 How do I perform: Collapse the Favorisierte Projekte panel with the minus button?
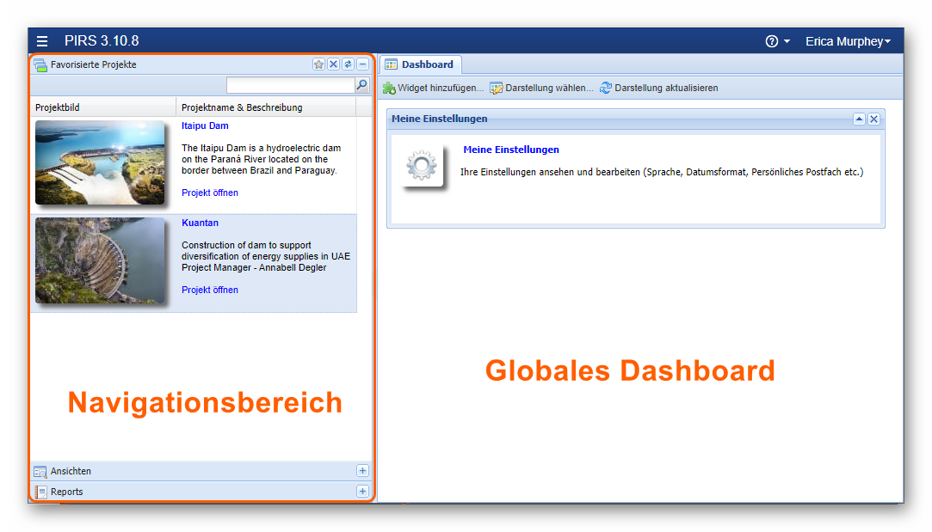pyautogui.click(x=361, y=64)
